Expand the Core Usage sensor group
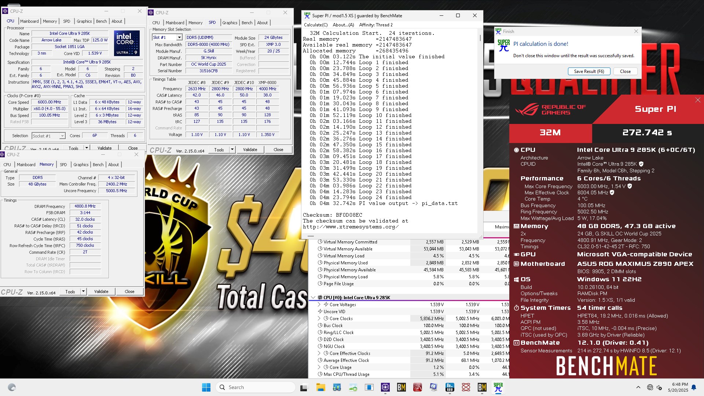 pyautogui.click(x=319, y=367)
